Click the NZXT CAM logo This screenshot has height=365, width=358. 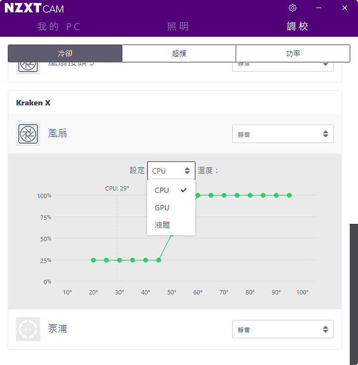34,8
